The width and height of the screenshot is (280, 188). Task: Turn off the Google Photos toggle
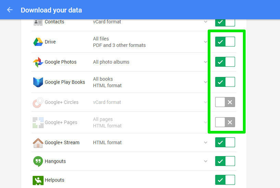coord(225,62)
